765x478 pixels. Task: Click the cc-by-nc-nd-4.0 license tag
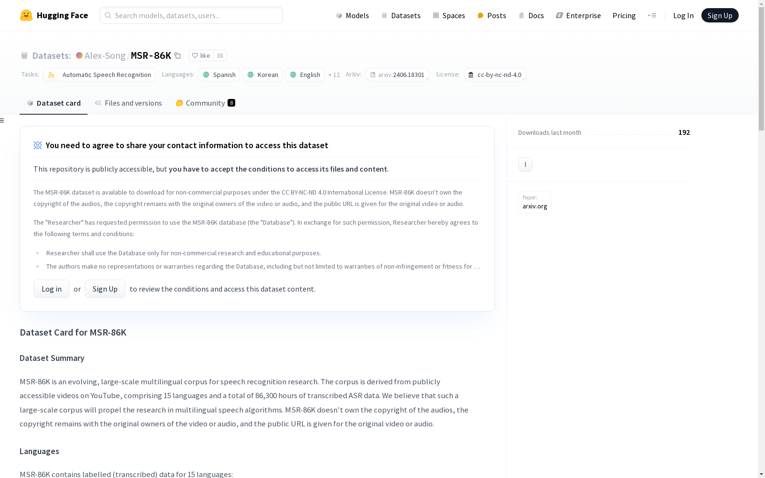click(x=495, y=75)
